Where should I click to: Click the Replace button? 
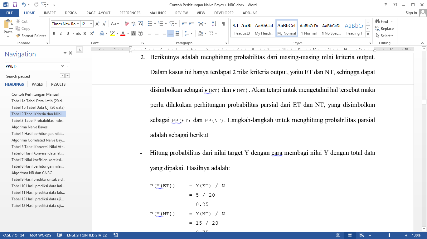(385, 29)
